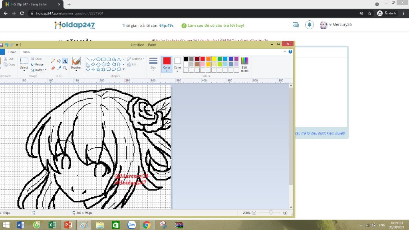Select Color 2 background button
The height and width of the screenshot is (230, 409).
tap(177, 64)
